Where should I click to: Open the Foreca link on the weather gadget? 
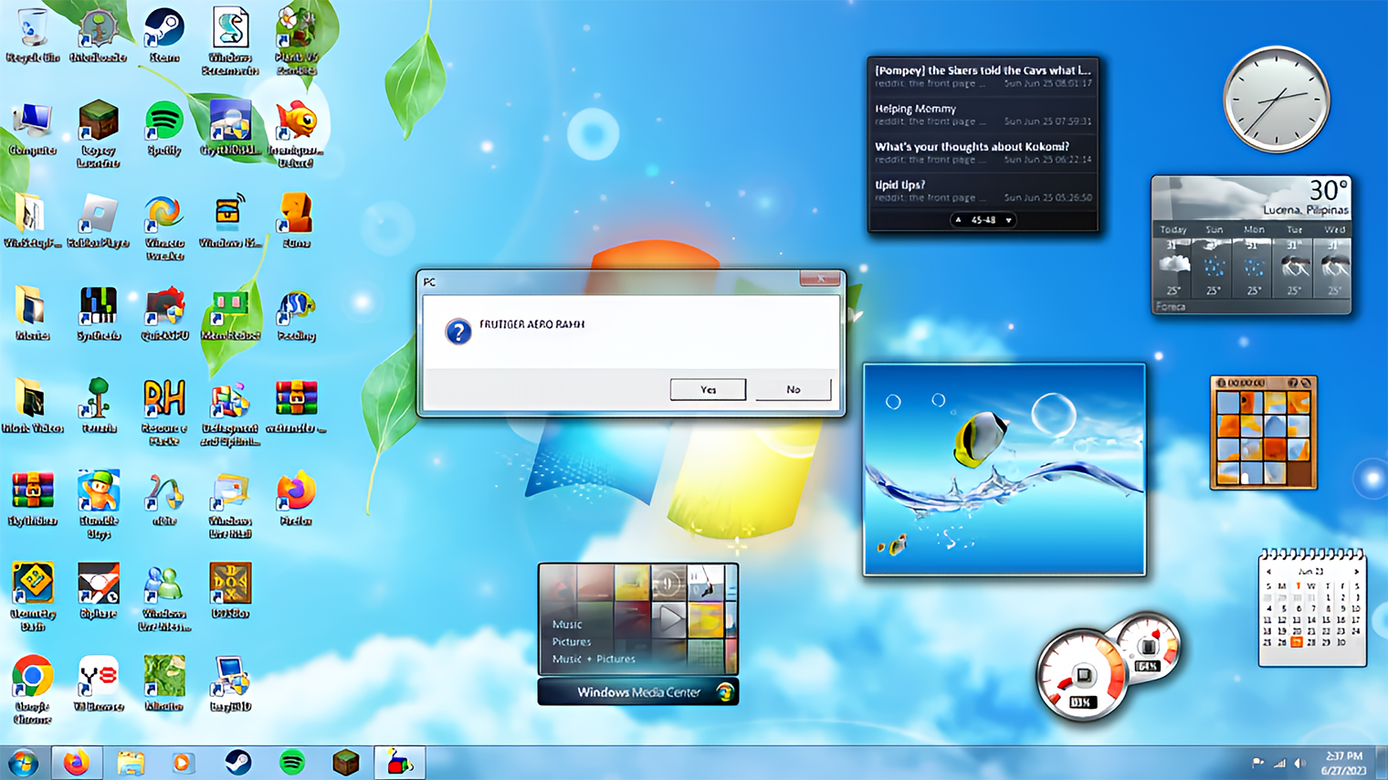[1170, 307]
